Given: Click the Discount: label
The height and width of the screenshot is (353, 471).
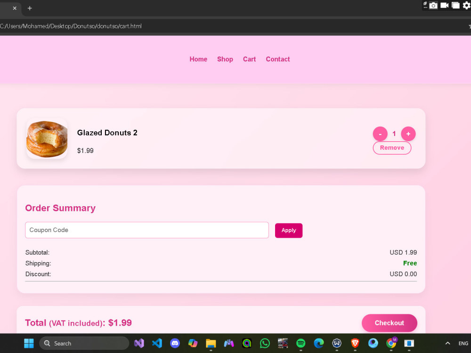Looking at the screenshot, I should 38,274.
